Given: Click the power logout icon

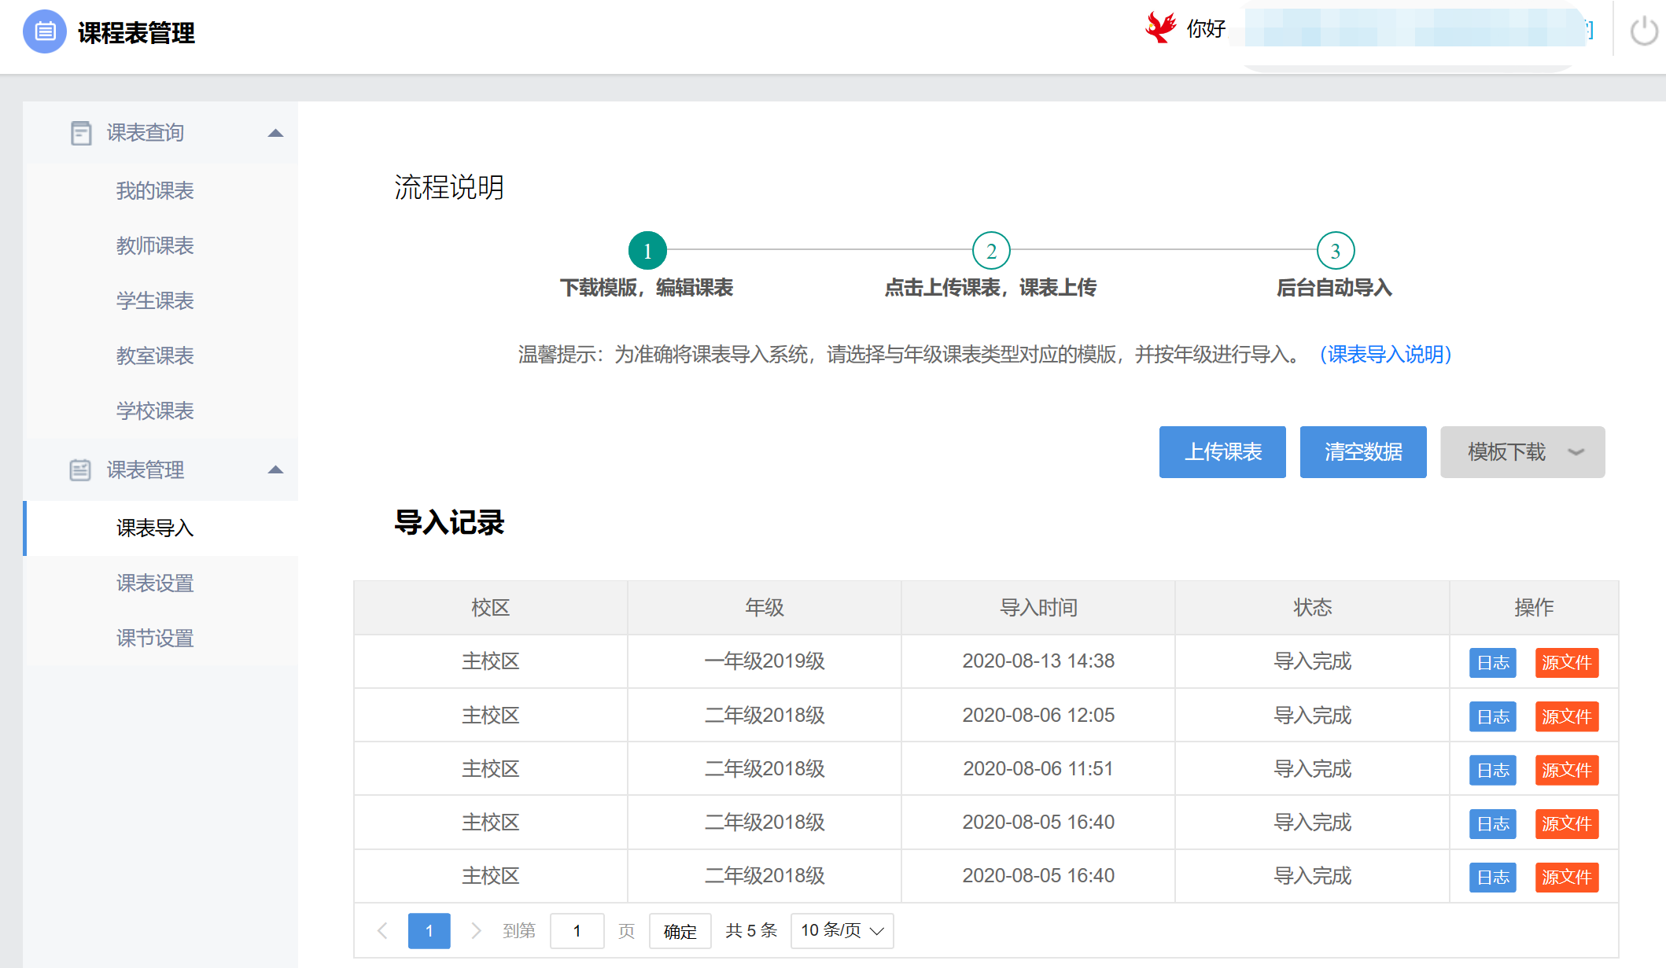Looking at the screenshot, I should point(1643,31).
